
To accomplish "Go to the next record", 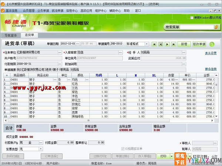I will (x=167, y=44).
